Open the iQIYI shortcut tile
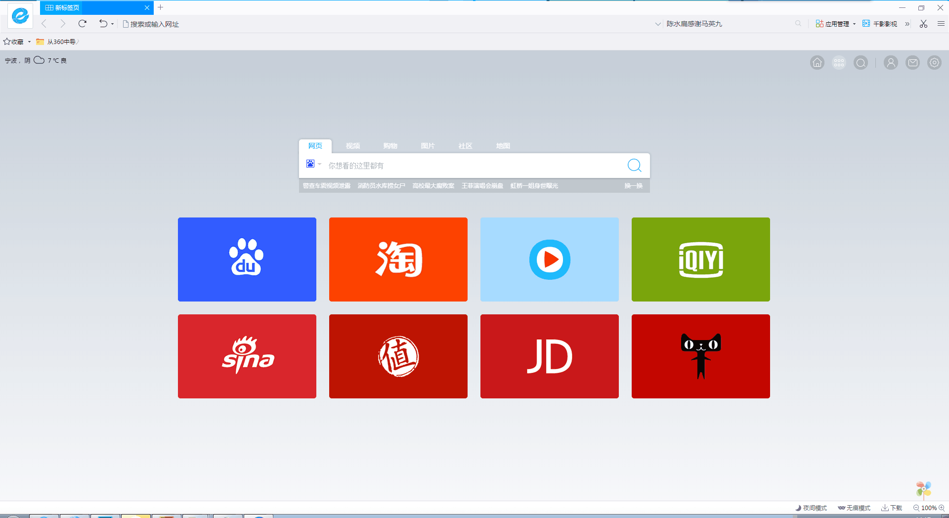Viewport: 949px width, 518px height. click(701, 259)
